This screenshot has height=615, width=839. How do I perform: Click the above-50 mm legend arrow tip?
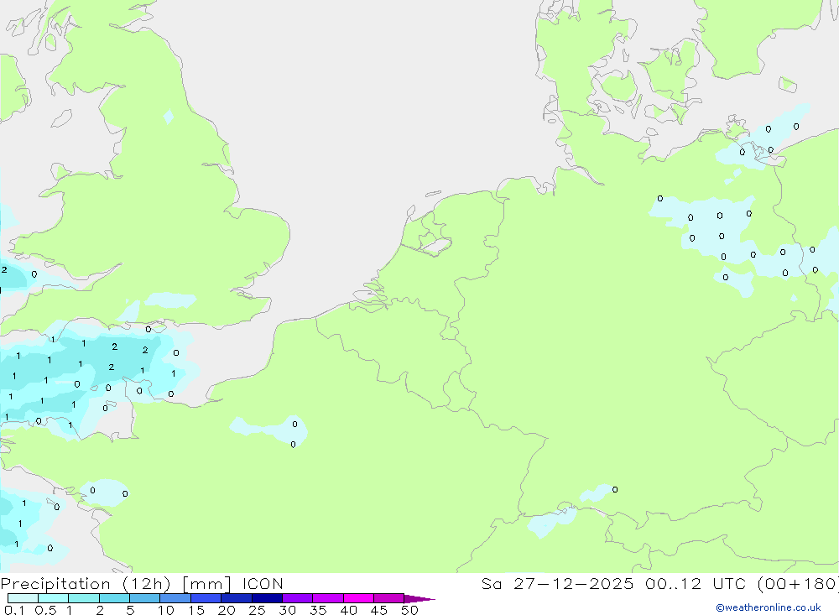point(420,599)
